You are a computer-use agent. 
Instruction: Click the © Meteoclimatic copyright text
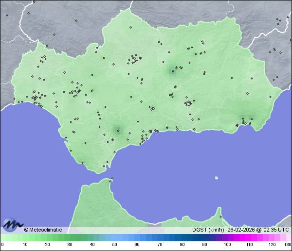[43, 230]
